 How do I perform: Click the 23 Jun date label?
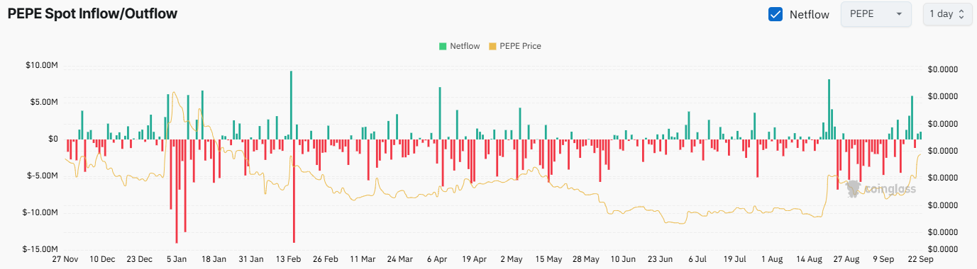click(660, 259)
